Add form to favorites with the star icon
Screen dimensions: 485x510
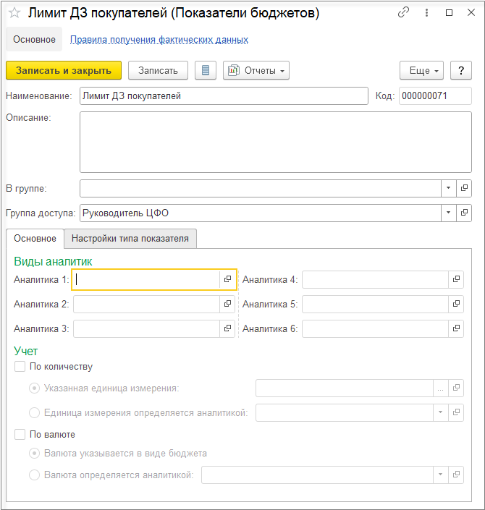tap(14, 13)
